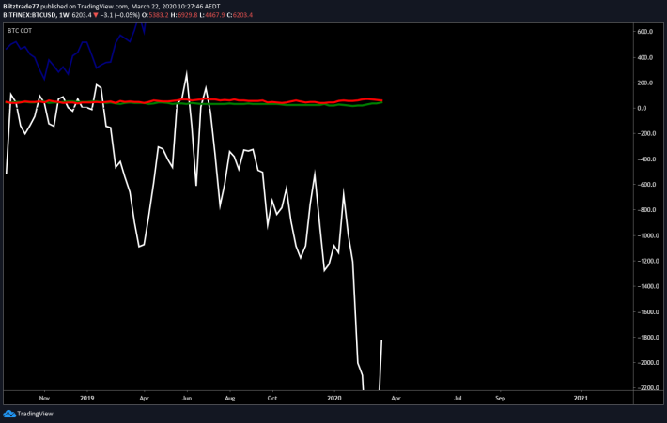This screenshot has width=667, height=423.
Task: Click the Oct label on the time axis
Action: [272, 399]
